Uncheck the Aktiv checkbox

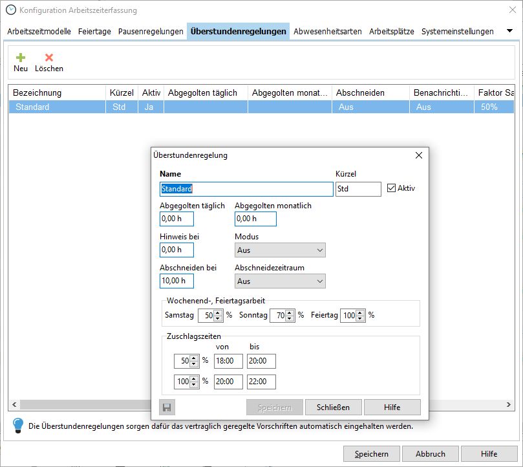click(391, 188)
